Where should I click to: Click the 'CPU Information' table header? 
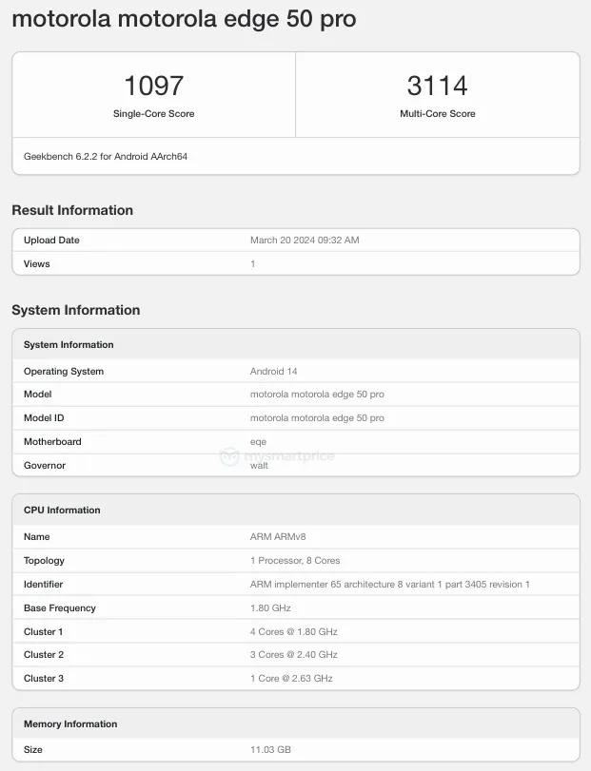pos(62,511)
